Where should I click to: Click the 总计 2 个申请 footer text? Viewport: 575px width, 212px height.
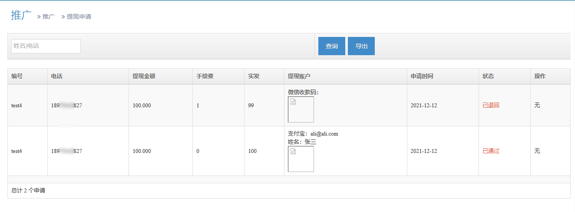point(28,191)
